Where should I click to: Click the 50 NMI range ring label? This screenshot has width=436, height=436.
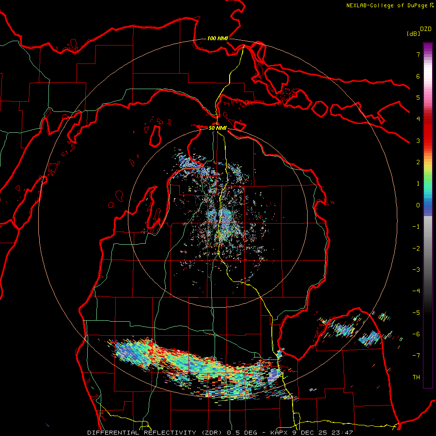tap(218, 128)
